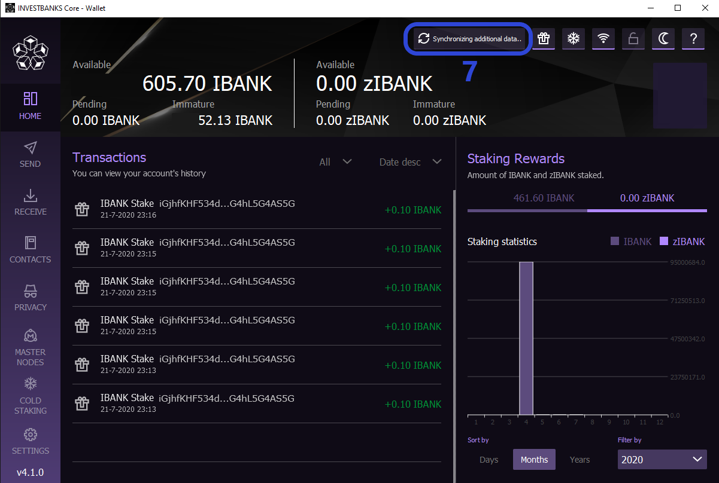This screenshot has width=719, height=483.
Task: Click the cold staking snowflake top icon
Action: [x=574, y=39]
